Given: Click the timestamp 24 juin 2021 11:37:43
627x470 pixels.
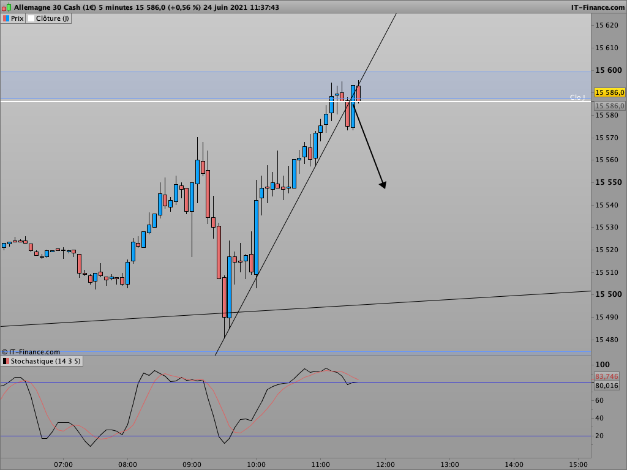Looking at the screenshot, I should pyautogui.click(x=241, y=7).
